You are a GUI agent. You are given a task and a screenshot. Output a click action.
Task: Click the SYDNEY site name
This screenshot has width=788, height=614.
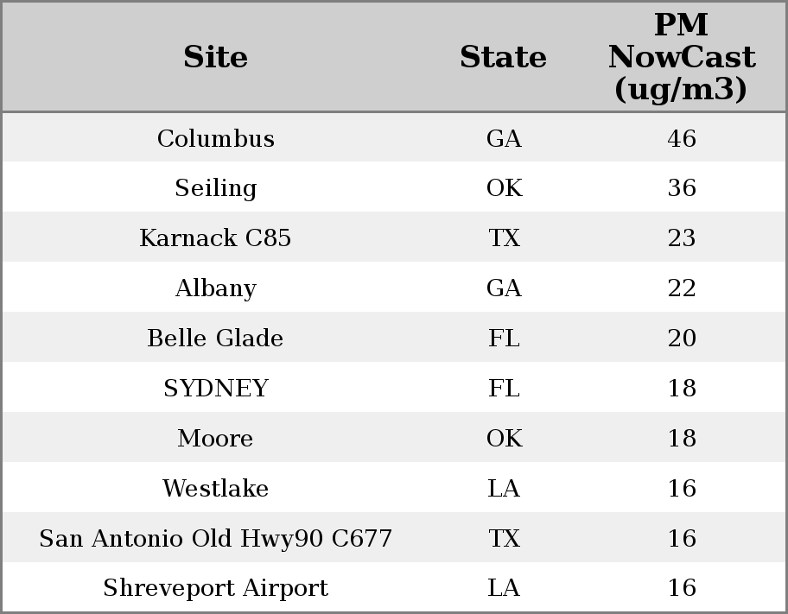click(x=215, y=388)
